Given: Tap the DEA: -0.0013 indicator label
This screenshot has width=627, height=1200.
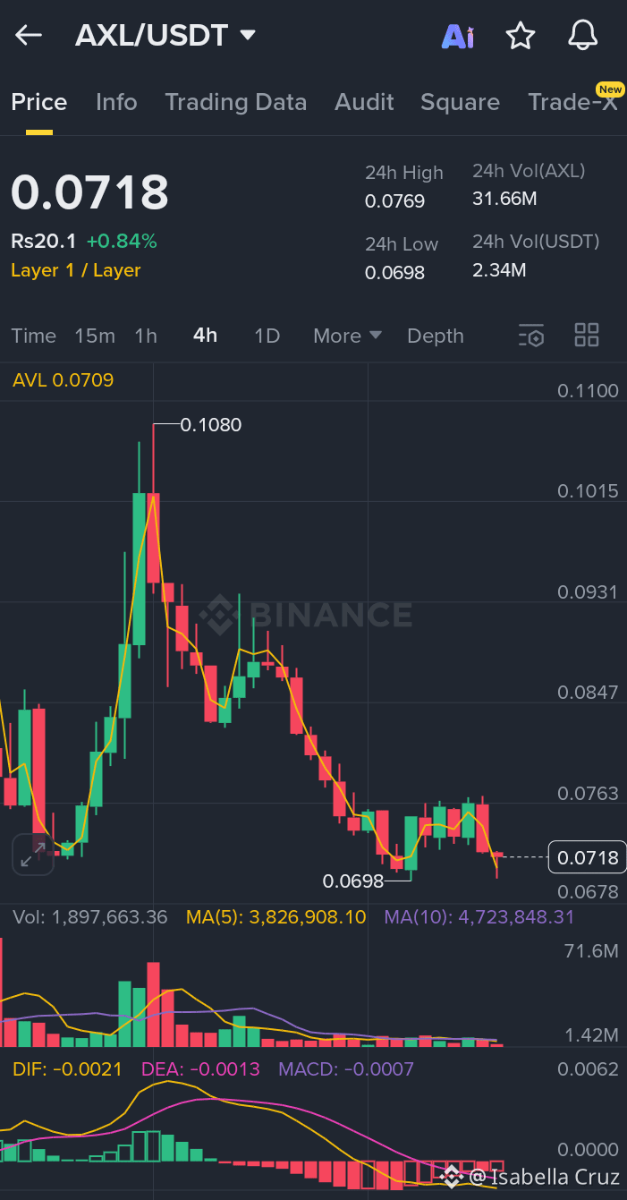Looking at the screenshot, I should click(x=200, y=1069).
